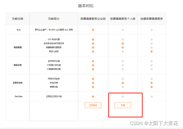Click the gray 自定义域名 dot under 个人版
The height and width of the screenshot is (129, 183).
[x=123, y=51]
